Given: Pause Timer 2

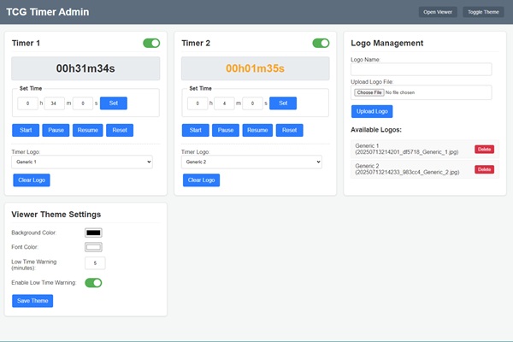Looking at the screenshot, I should 226,130.
